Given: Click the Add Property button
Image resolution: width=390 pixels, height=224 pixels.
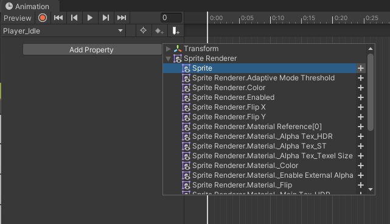Looking at the screenshot, I should (92, 50).
